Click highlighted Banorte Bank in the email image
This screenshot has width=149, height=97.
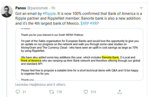[x=110, y=57]
